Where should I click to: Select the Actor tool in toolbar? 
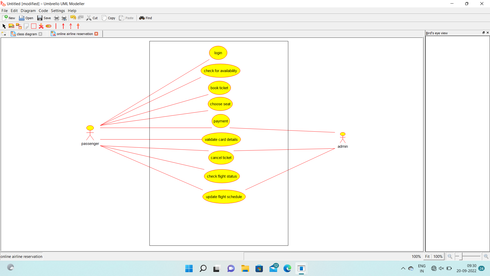(41, 26)
